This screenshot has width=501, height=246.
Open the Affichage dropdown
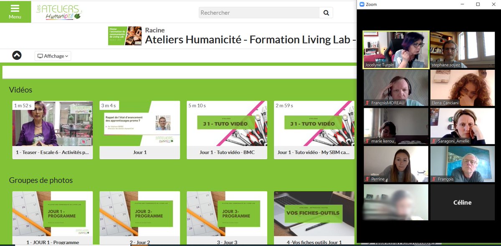53,56
